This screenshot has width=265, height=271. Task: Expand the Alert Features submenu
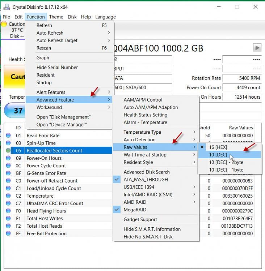(x=69, y=92)
